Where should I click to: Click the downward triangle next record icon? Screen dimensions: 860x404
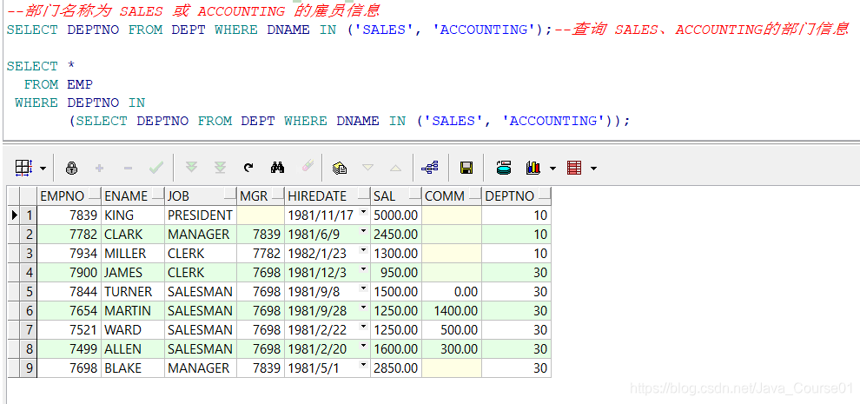[367, 168]
